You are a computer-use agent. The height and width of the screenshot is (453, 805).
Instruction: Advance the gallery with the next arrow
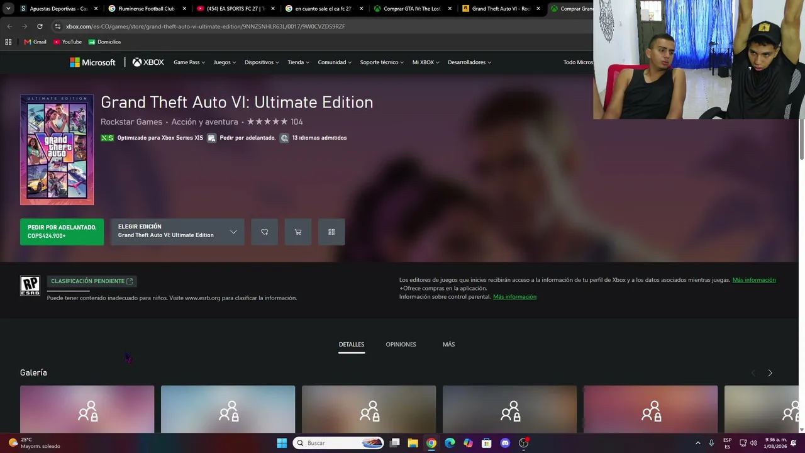tap(770, 373)
